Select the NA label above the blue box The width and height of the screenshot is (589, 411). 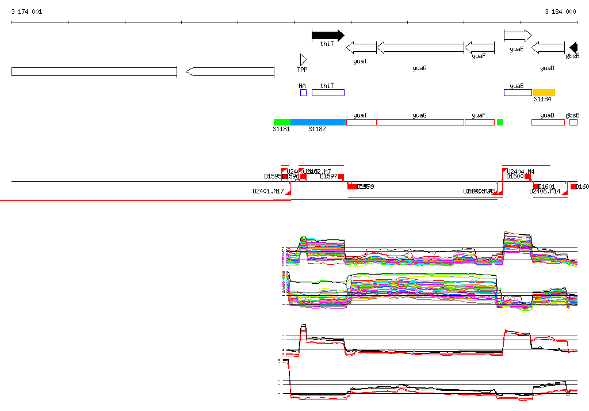pyautogui.click(x=303, y=86)
